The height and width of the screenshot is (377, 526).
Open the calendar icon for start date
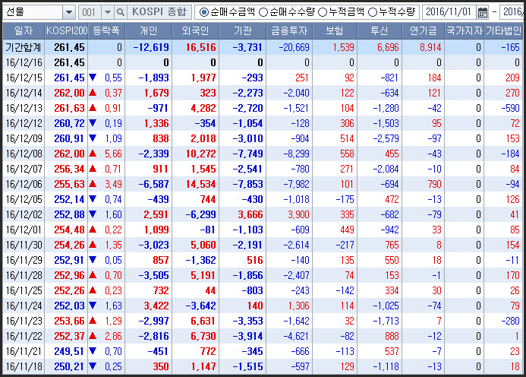tap(483, 12)
